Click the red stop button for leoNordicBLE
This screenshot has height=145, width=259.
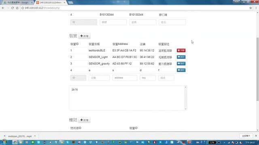point(181,50)
